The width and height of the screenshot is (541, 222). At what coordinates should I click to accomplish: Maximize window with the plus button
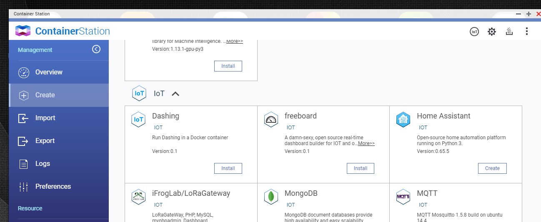(x=528, y=14)
